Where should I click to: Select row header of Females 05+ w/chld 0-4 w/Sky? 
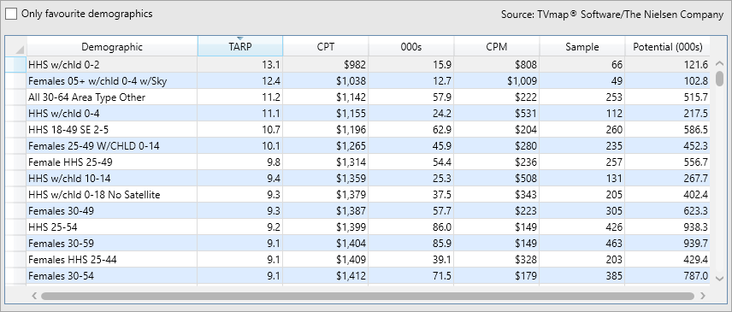point(16,81)
